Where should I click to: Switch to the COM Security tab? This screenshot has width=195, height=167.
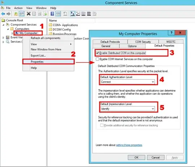[x=143, y=42]
